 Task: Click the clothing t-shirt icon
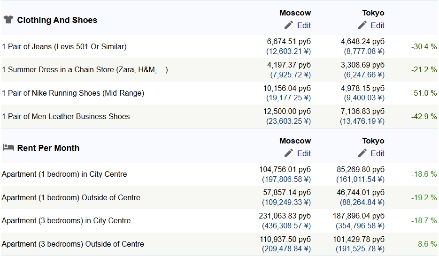pos(8,20)
